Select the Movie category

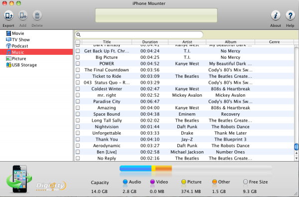point(18,33)
